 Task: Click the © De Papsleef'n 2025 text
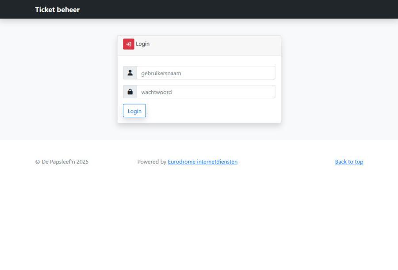62,162
